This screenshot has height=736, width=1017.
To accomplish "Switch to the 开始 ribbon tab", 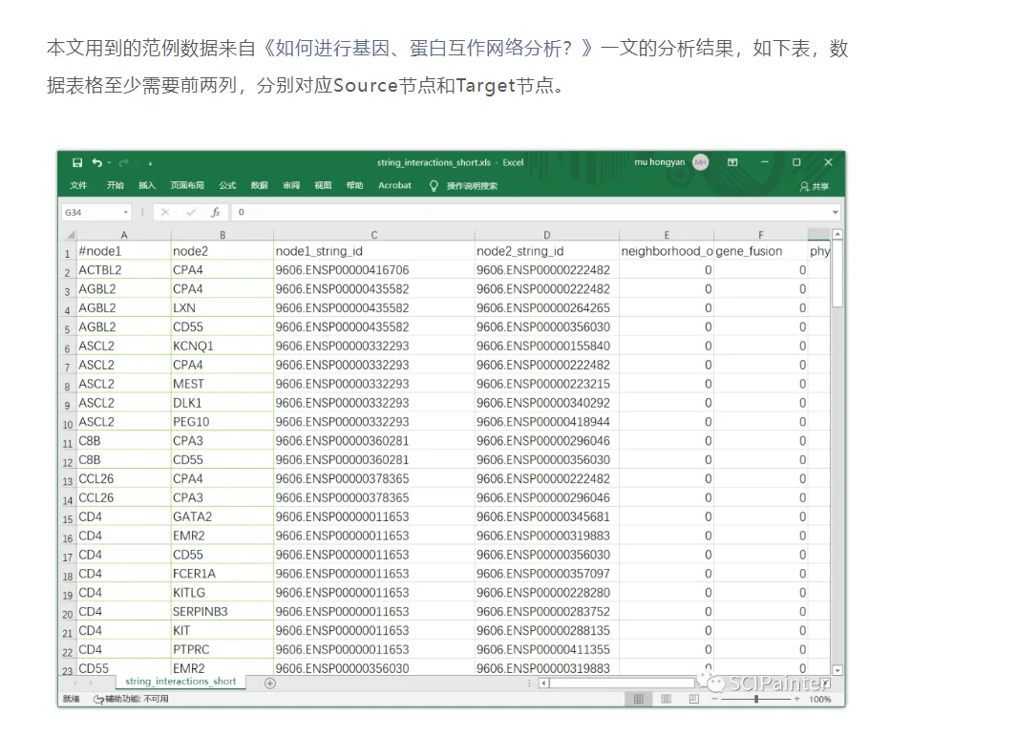I will point(116,185).
